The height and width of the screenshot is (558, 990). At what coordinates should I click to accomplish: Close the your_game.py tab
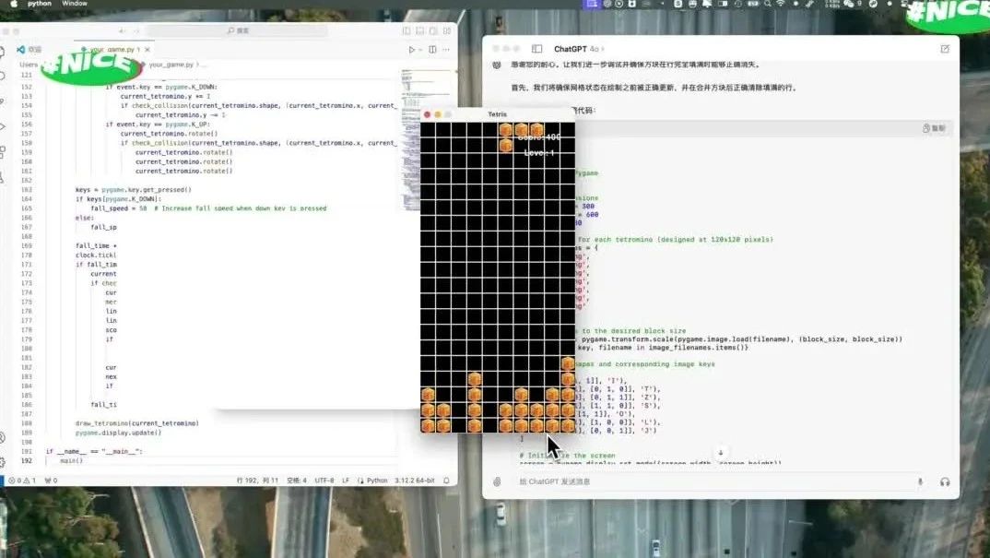click(147, 49)
